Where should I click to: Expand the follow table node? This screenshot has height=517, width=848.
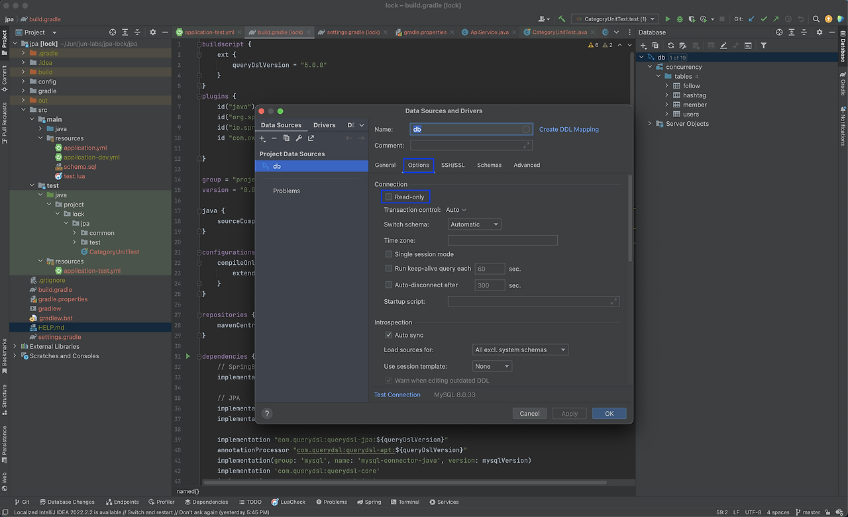tap(667, 86)
